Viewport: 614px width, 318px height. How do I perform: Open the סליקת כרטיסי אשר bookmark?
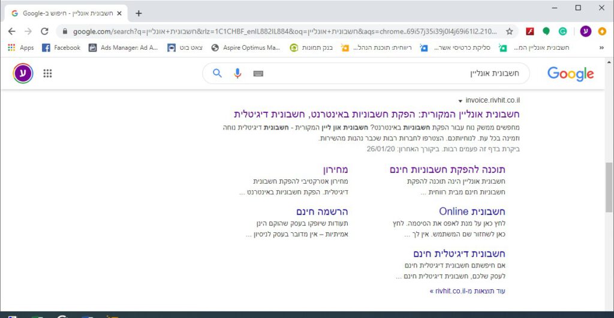click(456, 48)
